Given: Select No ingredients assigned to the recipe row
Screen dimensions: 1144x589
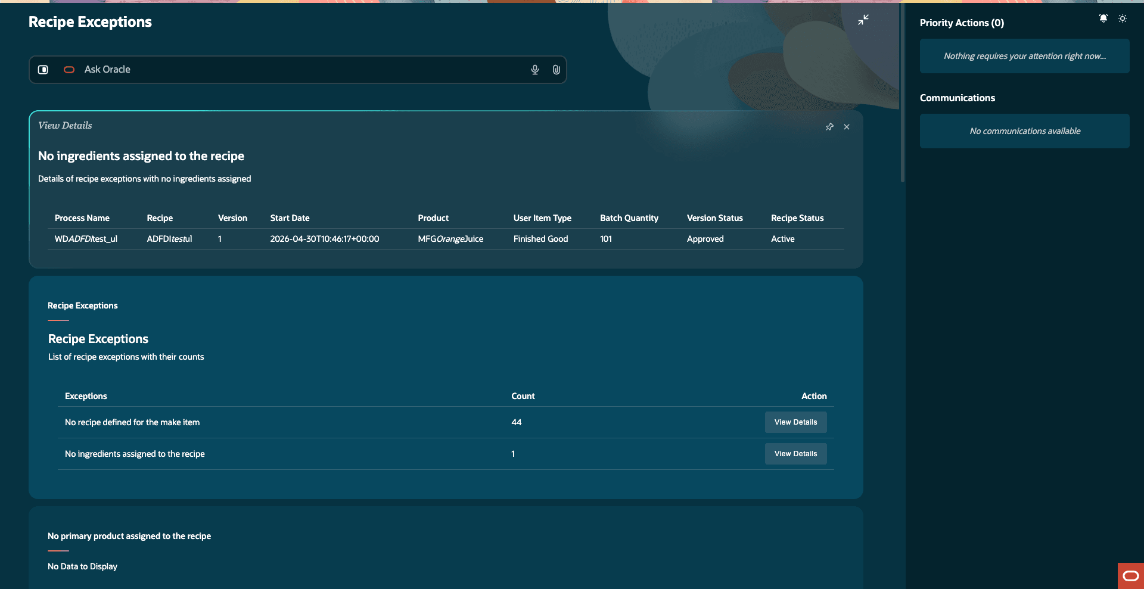Looking at the screenshot, I should point(446,454).
